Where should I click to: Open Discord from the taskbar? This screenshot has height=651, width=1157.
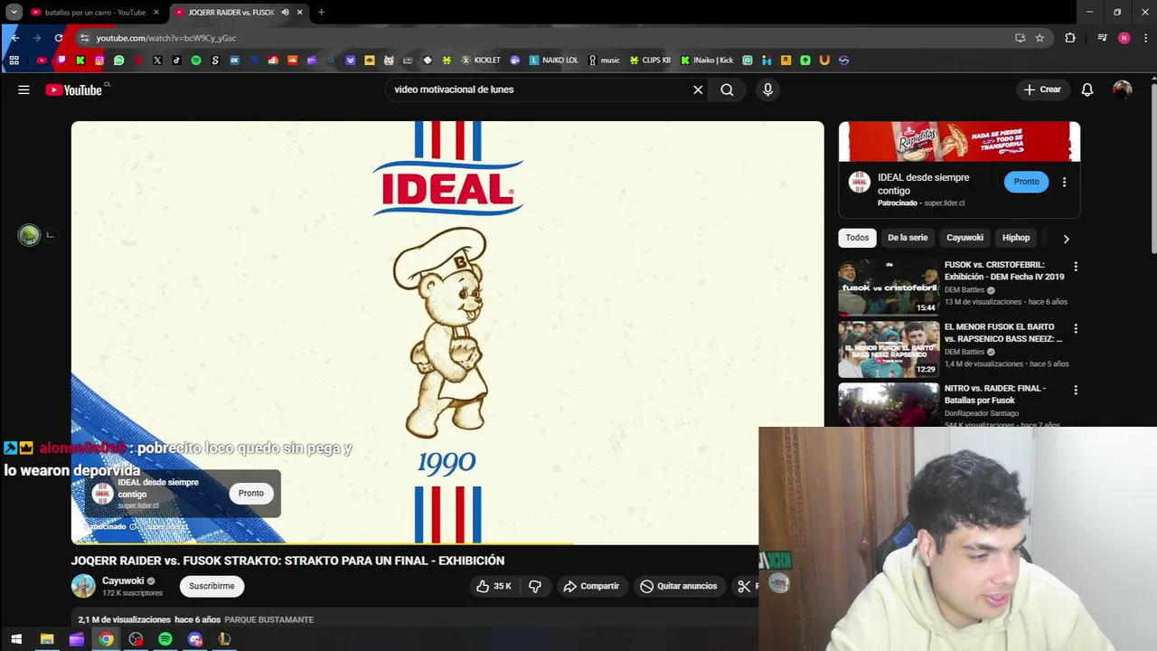click(x=195, y=639)
